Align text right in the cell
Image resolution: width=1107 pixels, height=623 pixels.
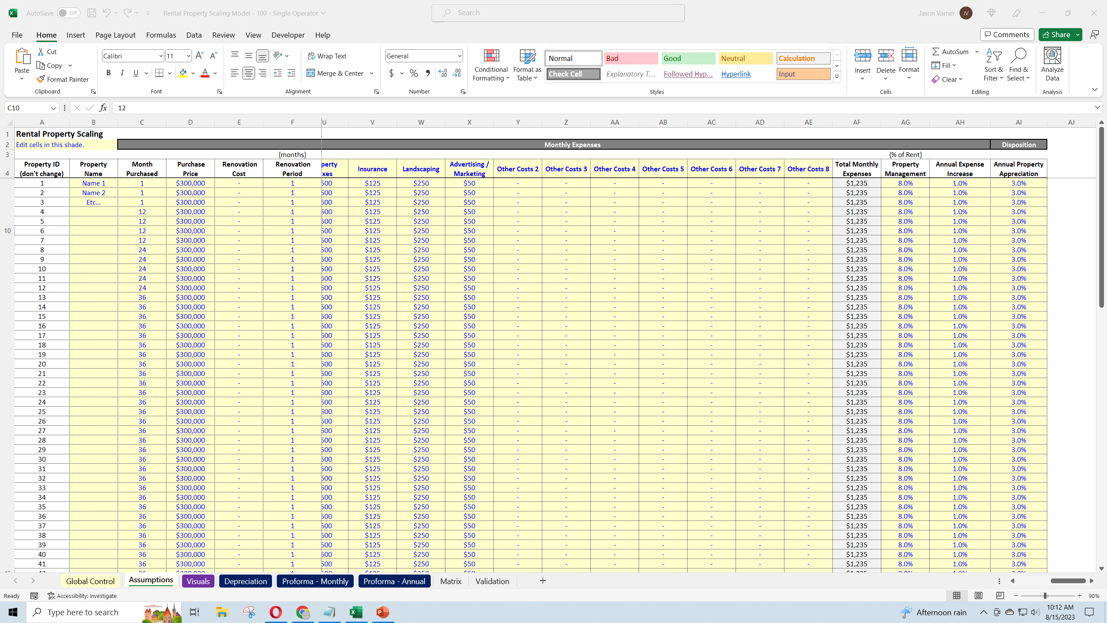262,73
